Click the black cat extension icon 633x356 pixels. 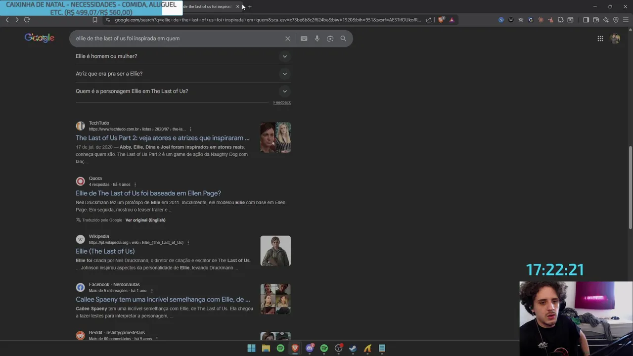tap(511, 20)
